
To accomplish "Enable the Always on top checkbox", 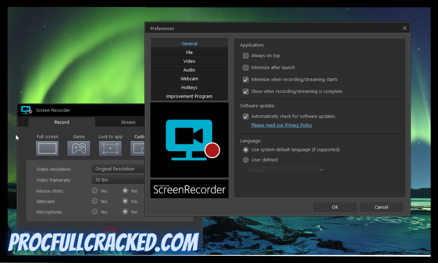I will coord(246,56).
